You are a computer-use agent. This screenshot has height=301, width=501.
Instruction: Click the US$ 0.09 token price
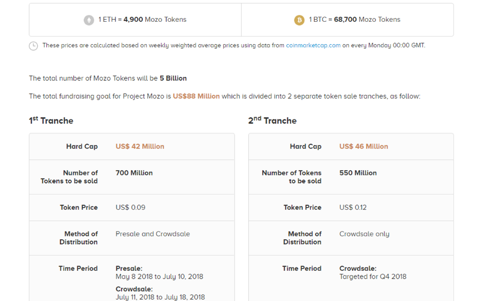pyautogui.click(x=130, y=207)
